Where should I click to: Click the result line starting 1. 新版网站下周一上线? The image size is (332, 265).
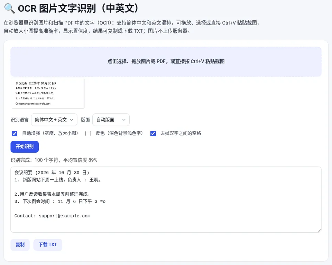pyautogui.click(x=58, y=180)
